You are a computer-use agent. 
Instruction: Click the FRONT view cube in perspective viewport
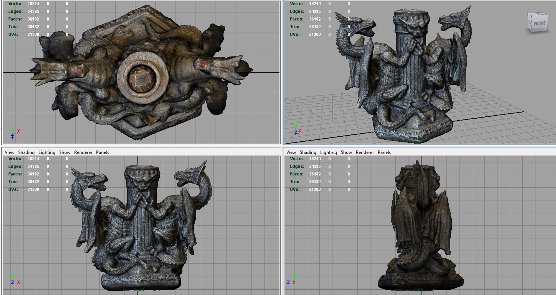coord(538,22)
